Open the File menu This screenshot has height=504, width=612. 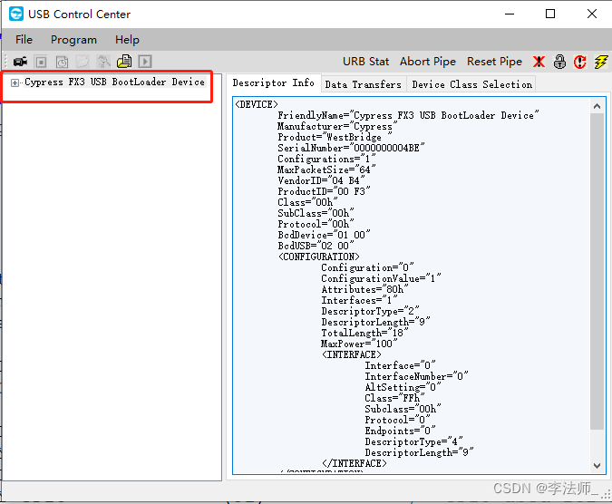click(24, 40)
